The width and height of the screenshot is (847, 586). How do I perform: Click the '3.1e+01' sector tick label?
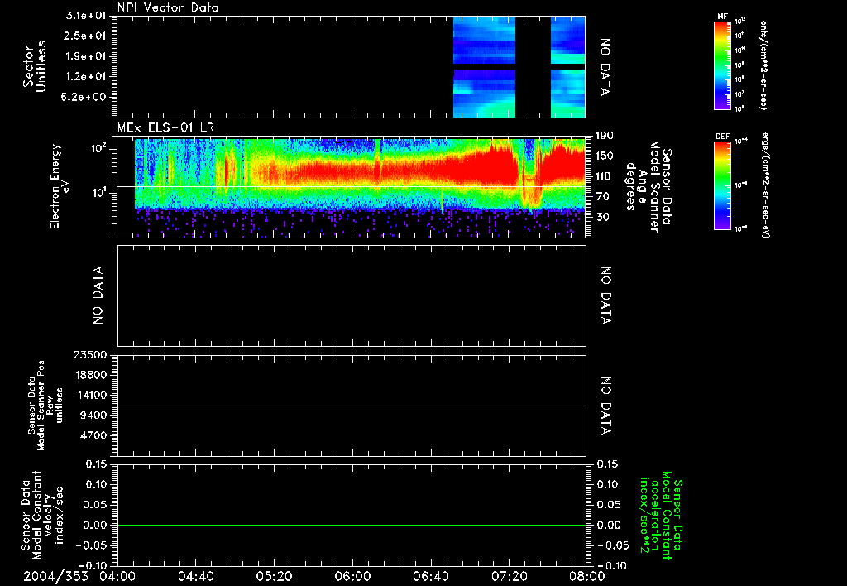pyautogui.click(x=86, y=16)
